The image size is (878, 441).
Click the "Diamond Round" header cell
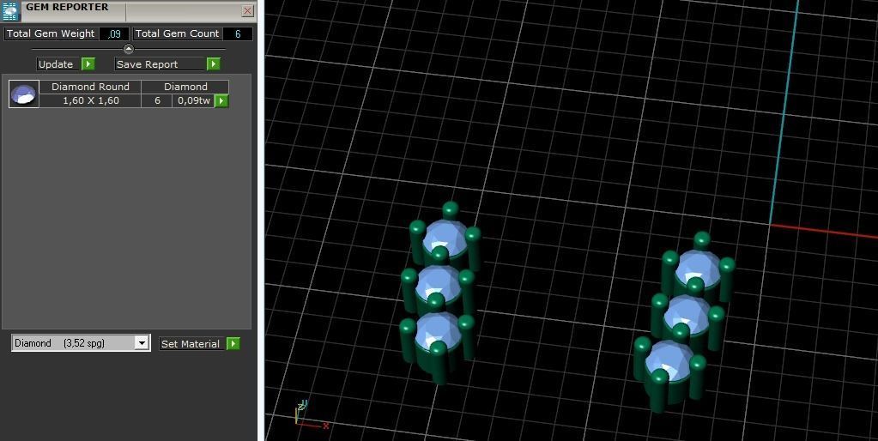tap(90, 87)
